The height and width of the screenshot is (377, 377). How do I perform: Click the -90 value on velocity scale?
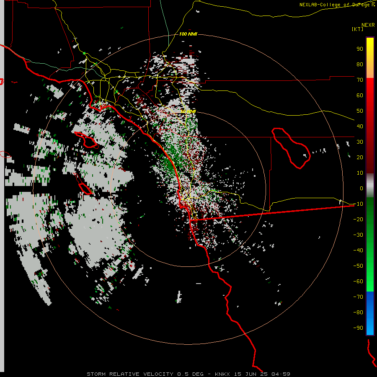358,328
